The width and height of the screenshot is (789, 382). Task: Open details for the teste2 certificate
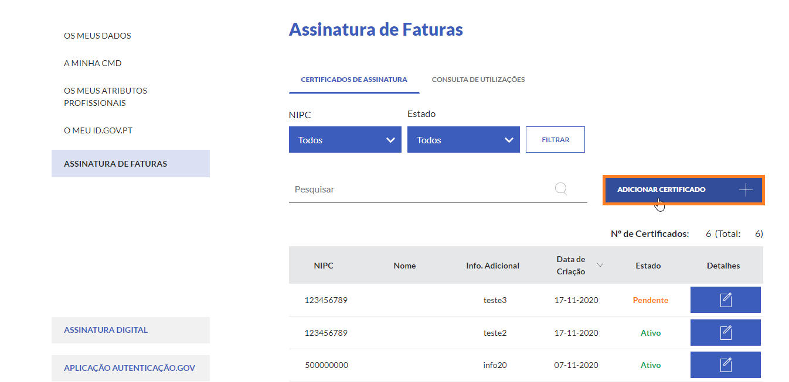[x=725, y=333]
